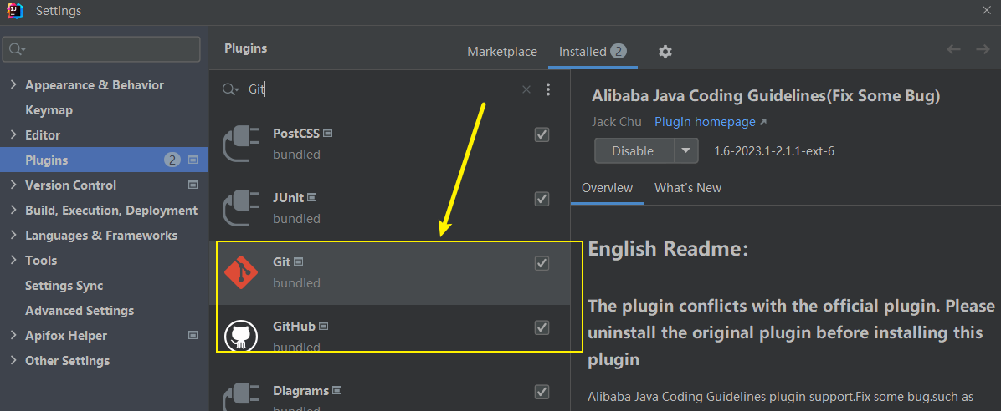1001x411 pixels.
Task: Open the Disable button dropdown arrow
Action: (x=685, y=151)
